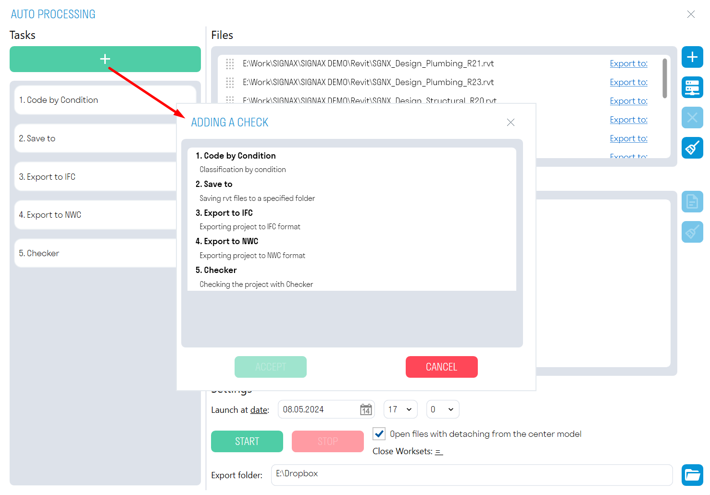The height and width of the screenshot is (495, 710).
Task: Select the '3. Export to IFC' task card
Action: (96, 177)
